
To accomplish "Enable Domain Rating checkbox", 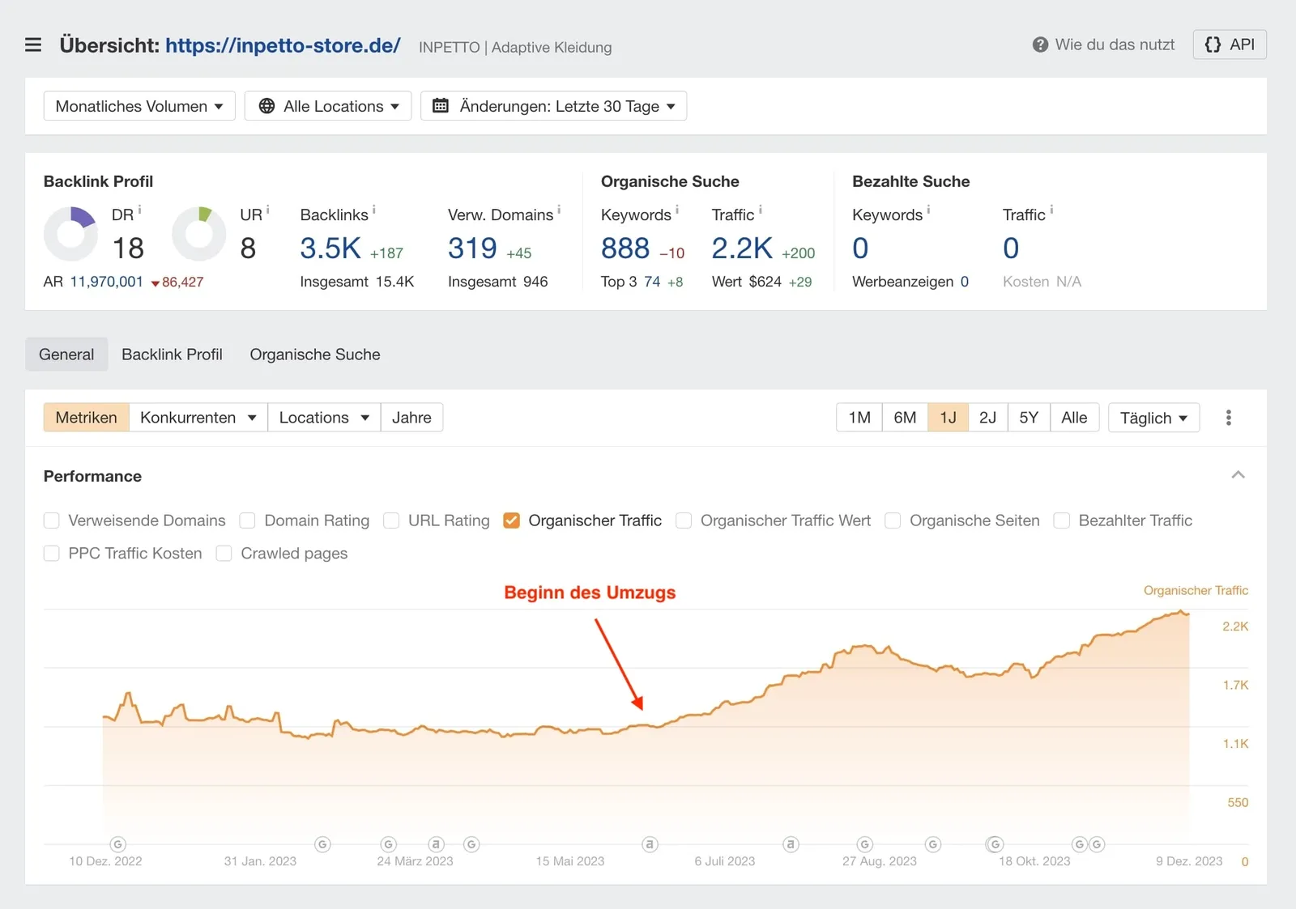I will tap(248, 520).
